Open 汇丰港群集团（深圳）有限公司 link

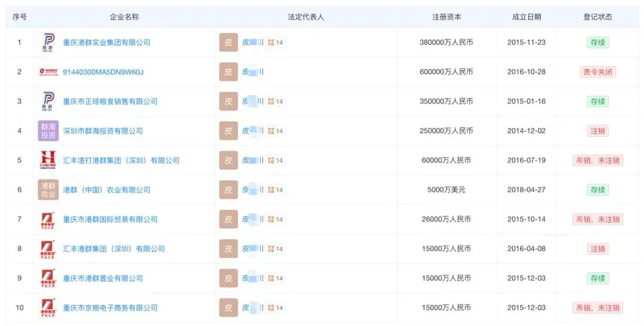coord(110,249)
